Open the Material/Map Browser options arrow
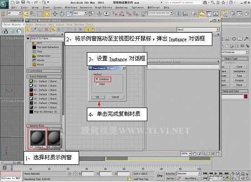 click(28, 39)
